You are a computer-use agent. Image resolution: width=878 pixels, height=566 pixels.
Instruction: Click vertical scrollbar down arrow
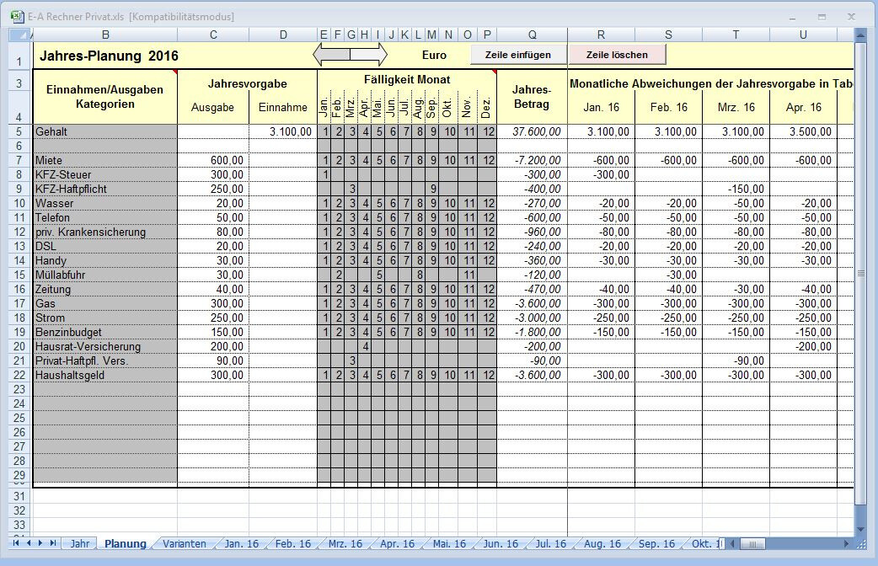(860, 529)
